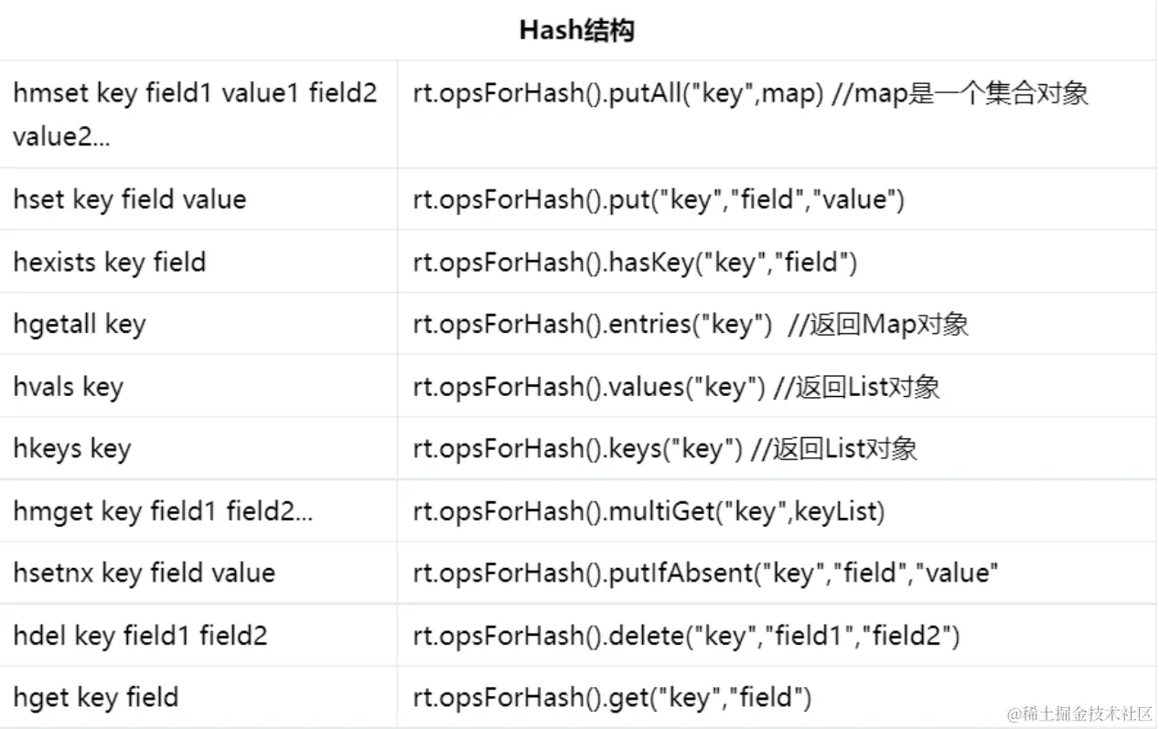This screenshot has width=1159, height=729.
Task: Select the delete("key","field1","field2") code text
Action: [x=686, y=636]
